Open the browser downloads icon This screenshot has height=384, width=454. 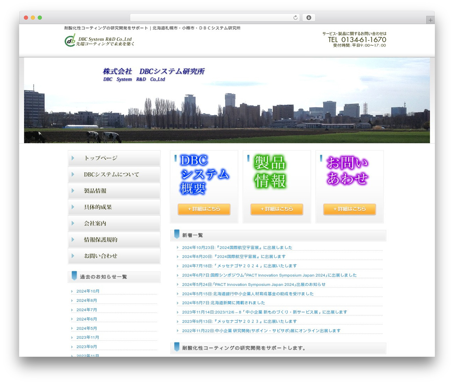pos(309,18)
